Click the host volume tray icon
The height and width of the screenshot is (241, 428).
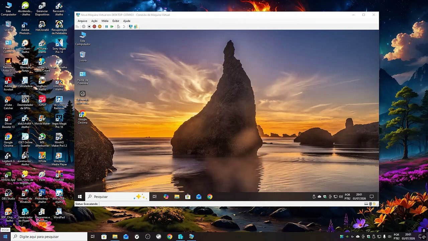[x=390, y=237]
